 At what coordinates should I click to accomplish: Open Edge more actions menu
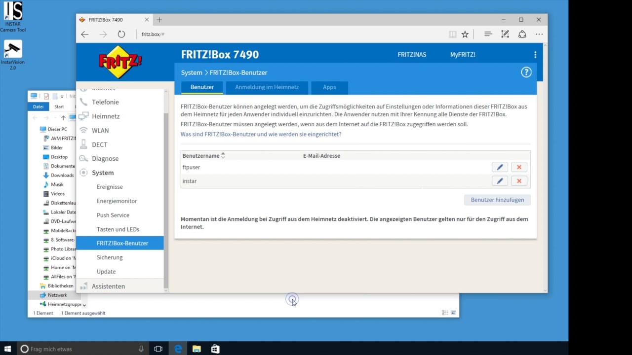click(x=539, y=34)
